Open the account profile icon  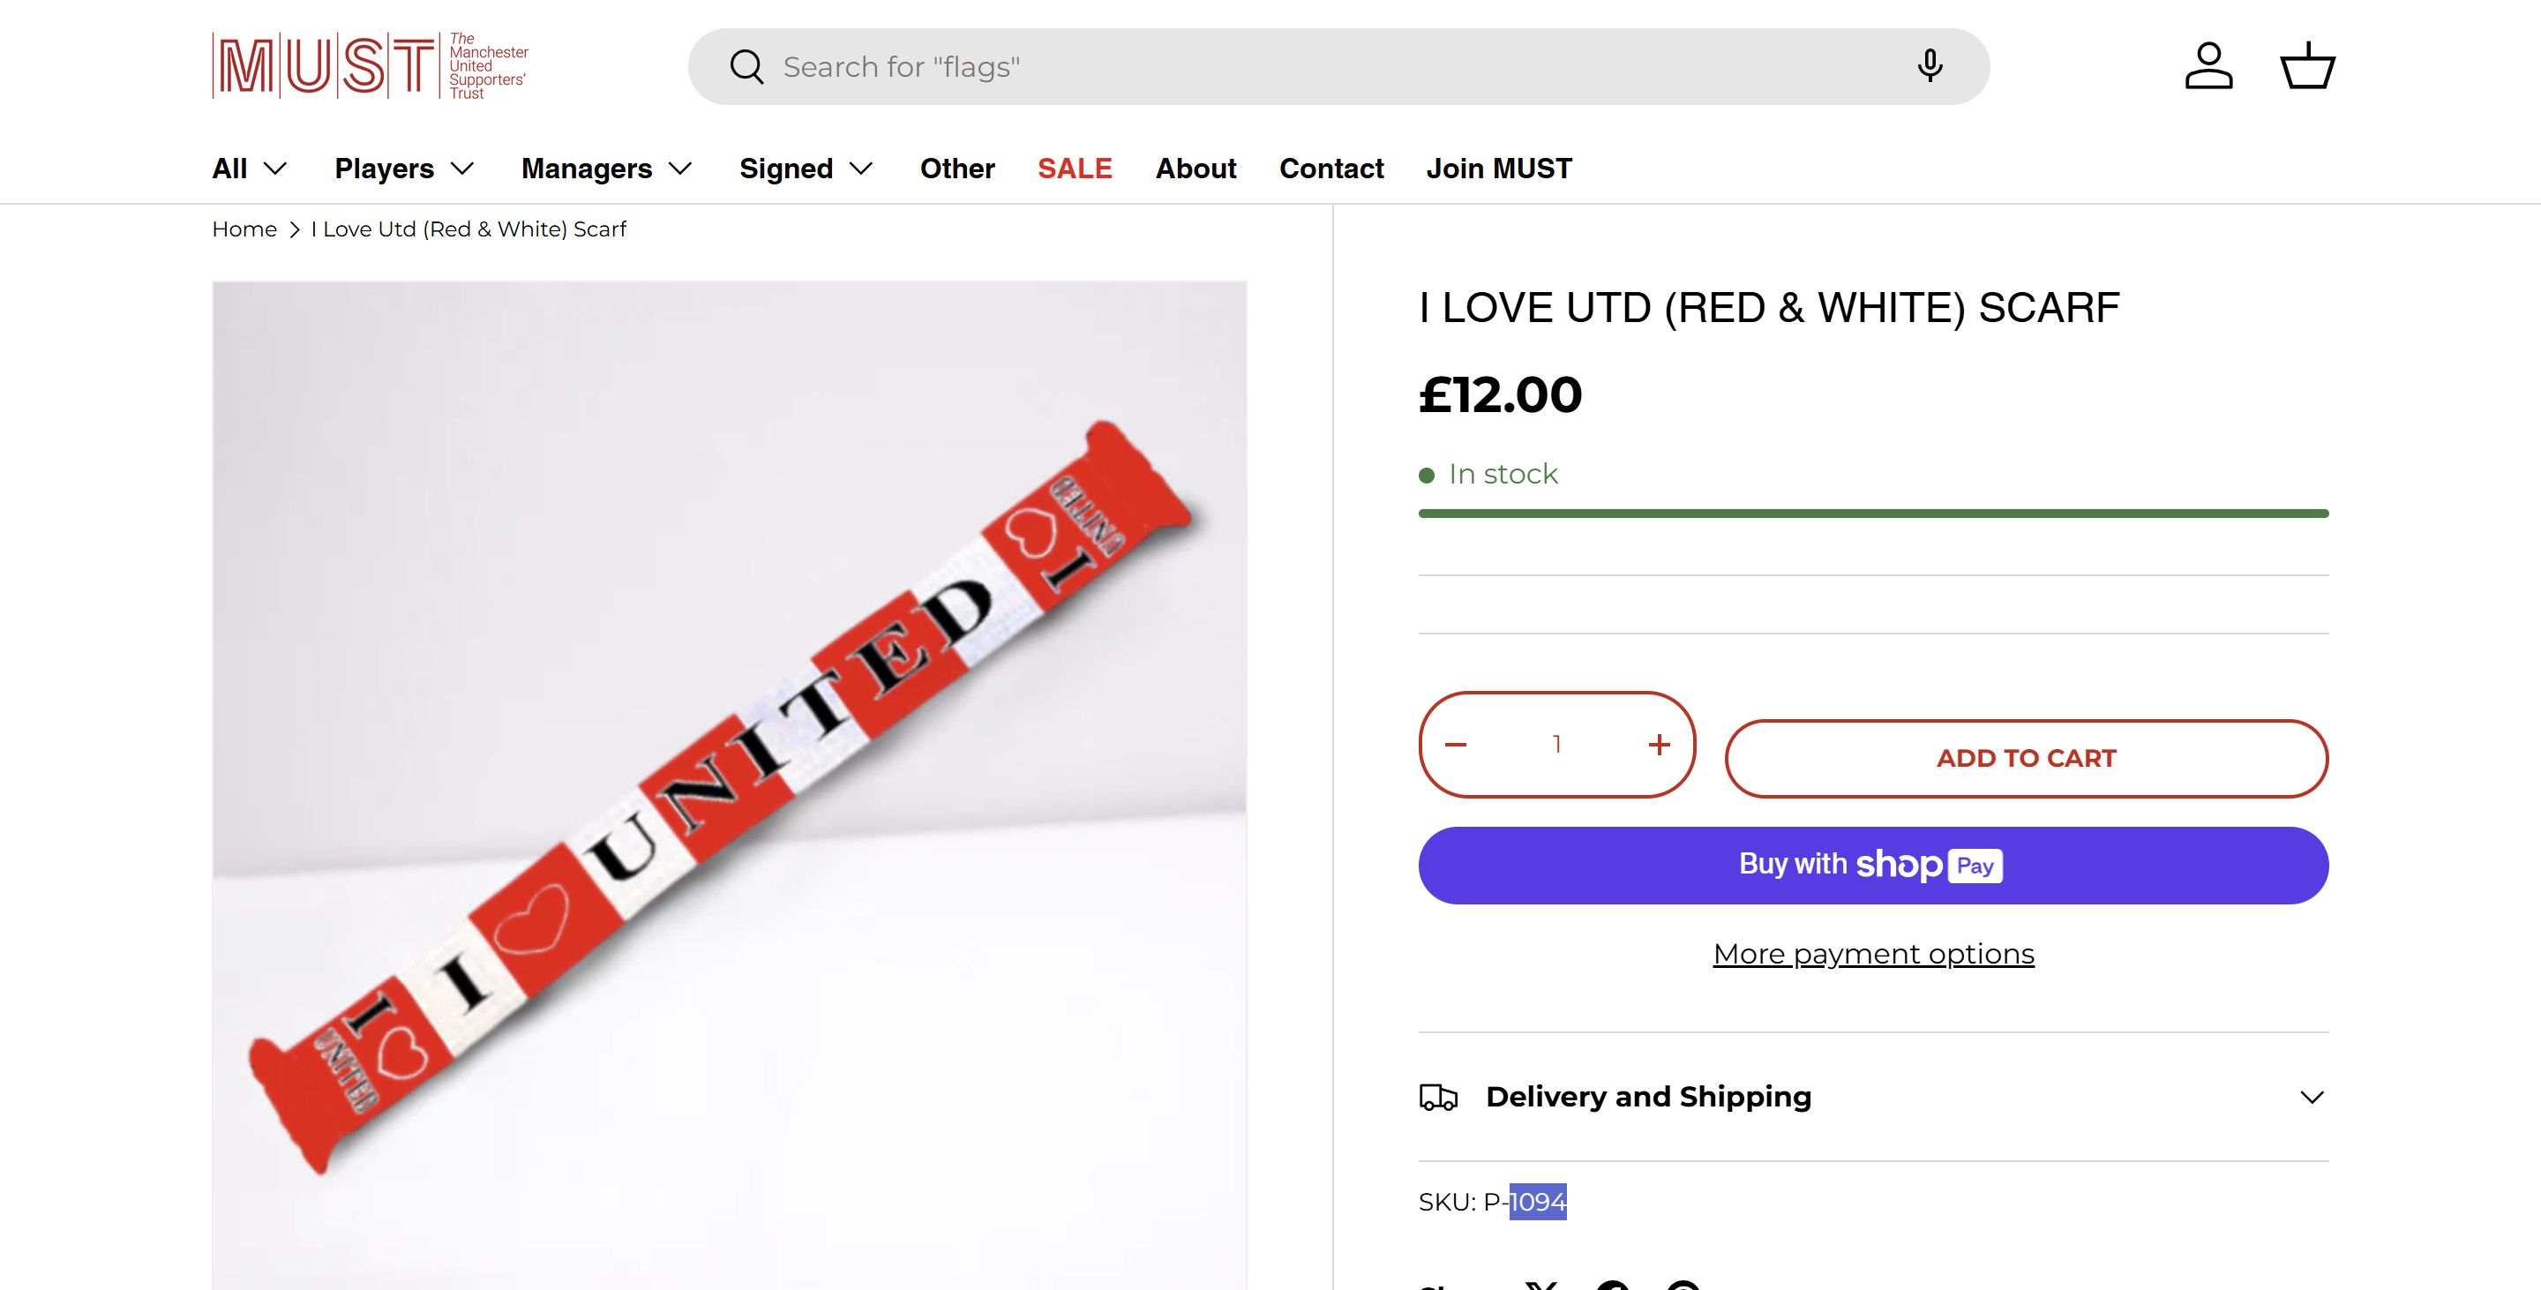click(2208, 66)
